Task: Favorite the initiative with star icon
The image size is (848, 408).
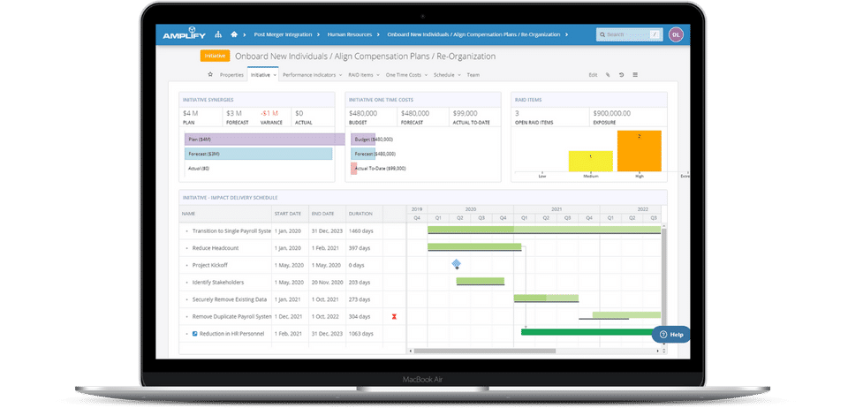Action: pos(210,74)
